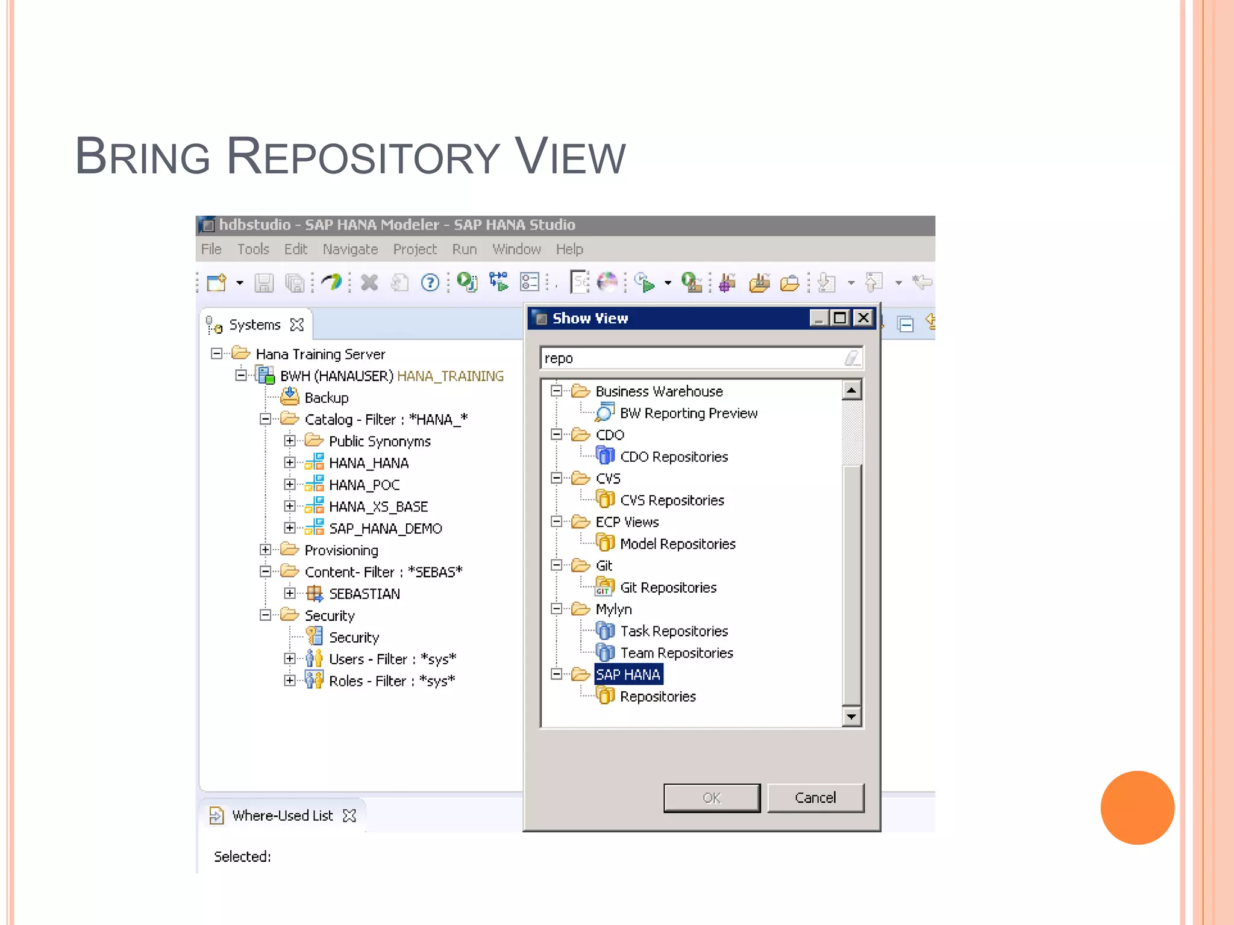Viewport: 1234px width, 925px height.
Task: Select the Systems view tab
Action: coord(255,325)
